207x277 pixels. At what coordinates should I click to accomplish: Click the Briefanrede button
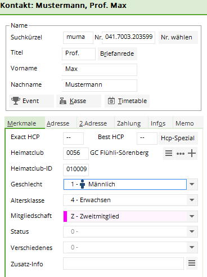pyautogui.click(x=118, y=53)
